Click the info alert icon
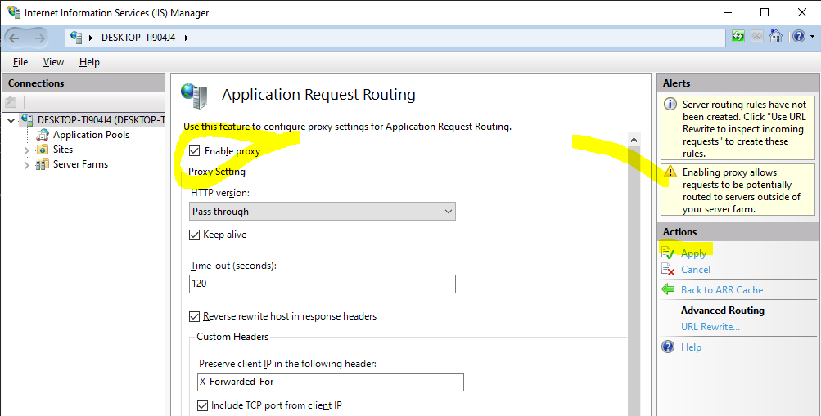 coord(670,105)
